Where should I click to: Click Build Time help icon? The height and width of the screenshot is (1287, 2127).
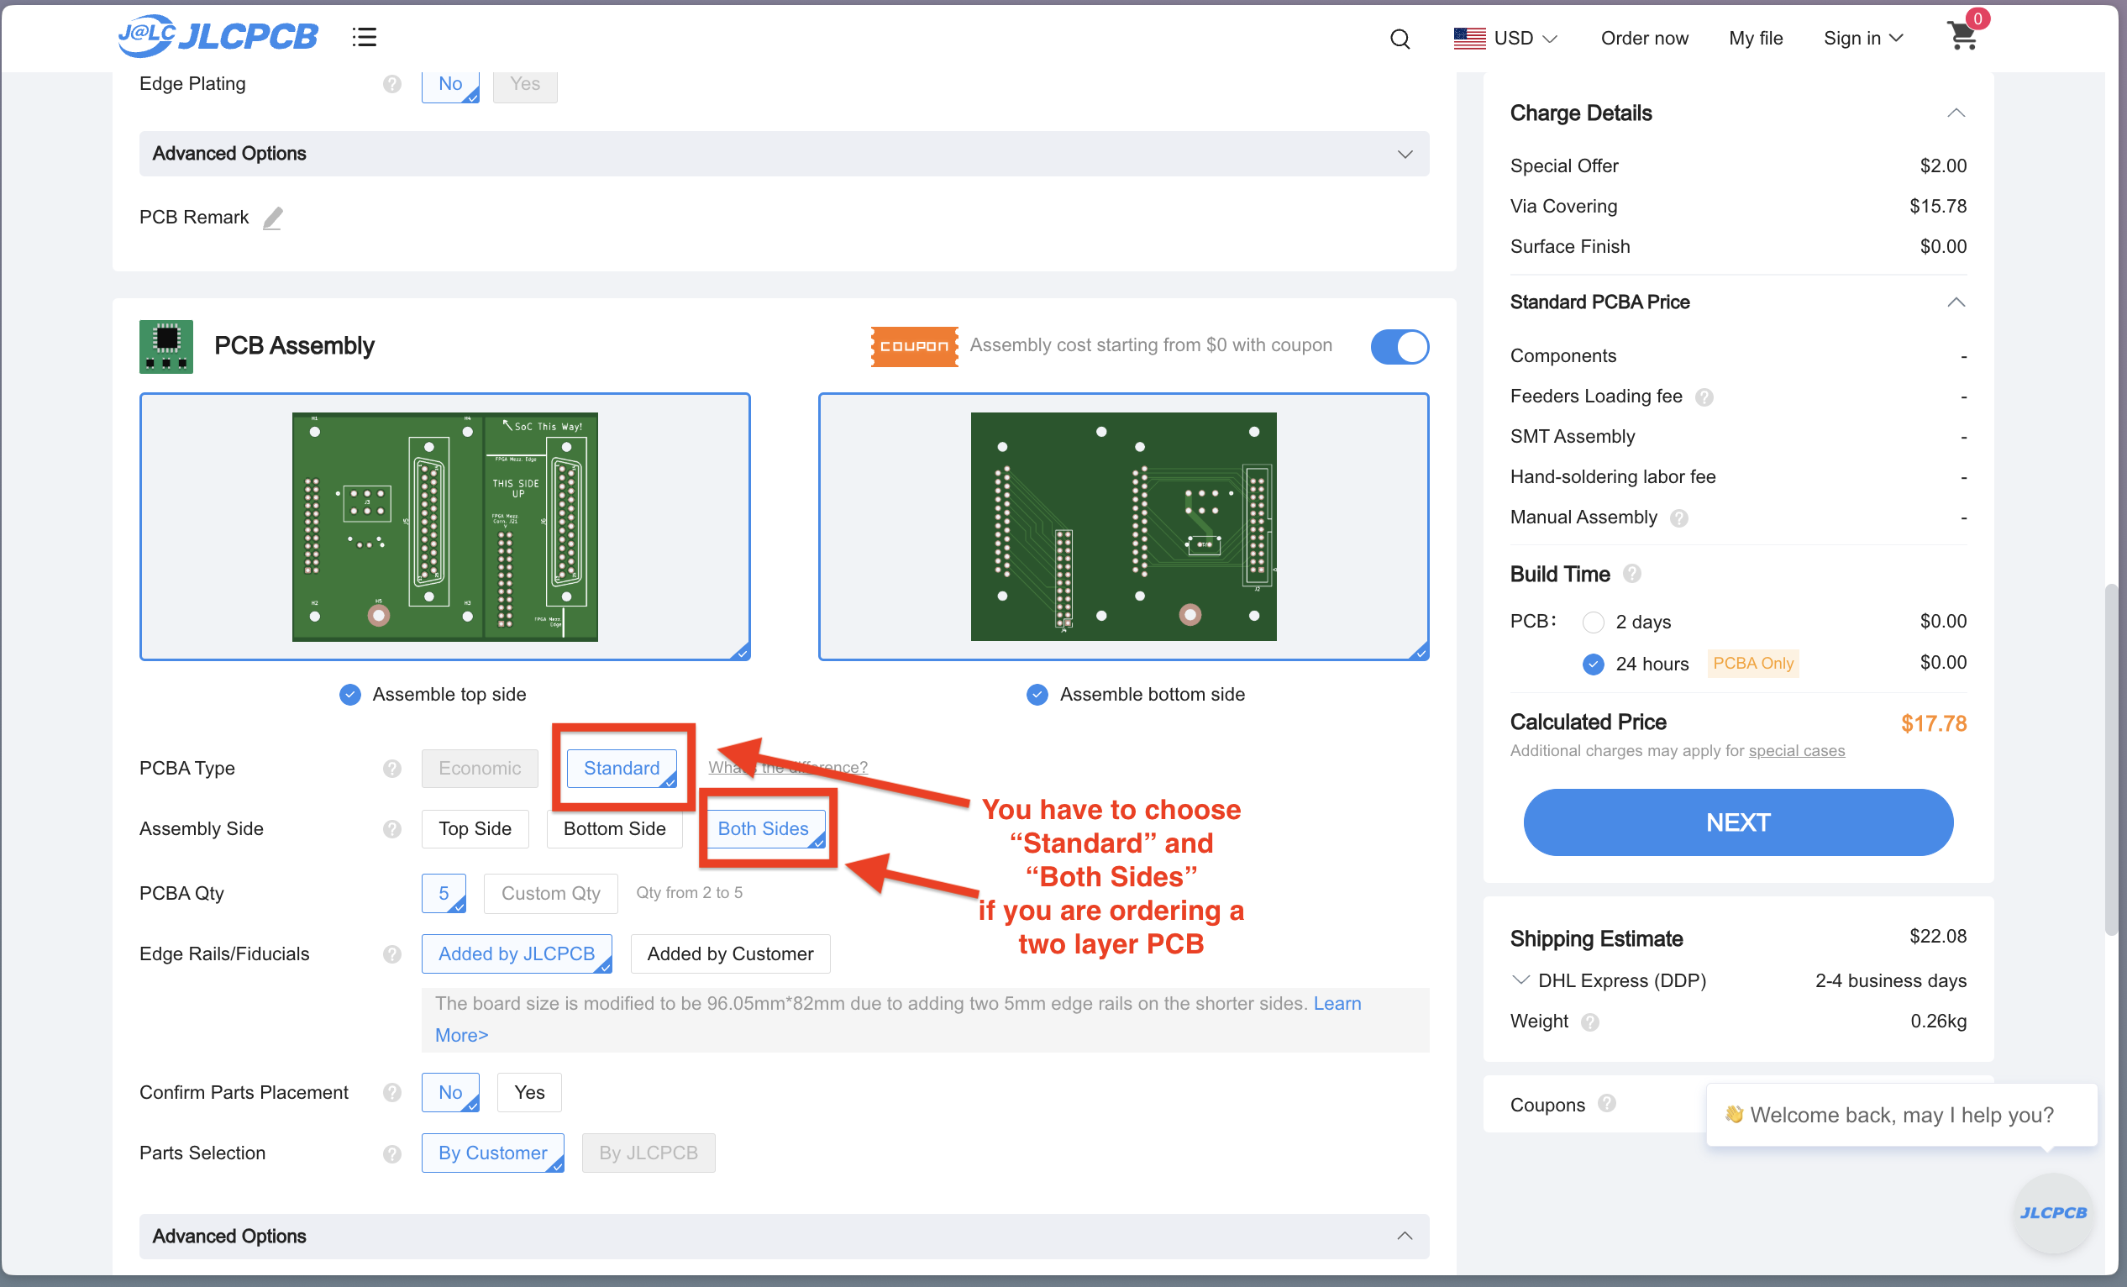1631,573
